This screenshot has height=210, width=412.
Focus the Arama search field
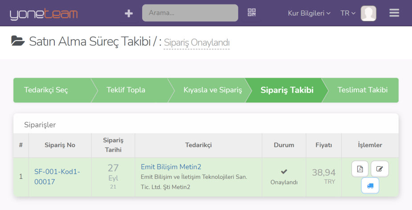190,13
